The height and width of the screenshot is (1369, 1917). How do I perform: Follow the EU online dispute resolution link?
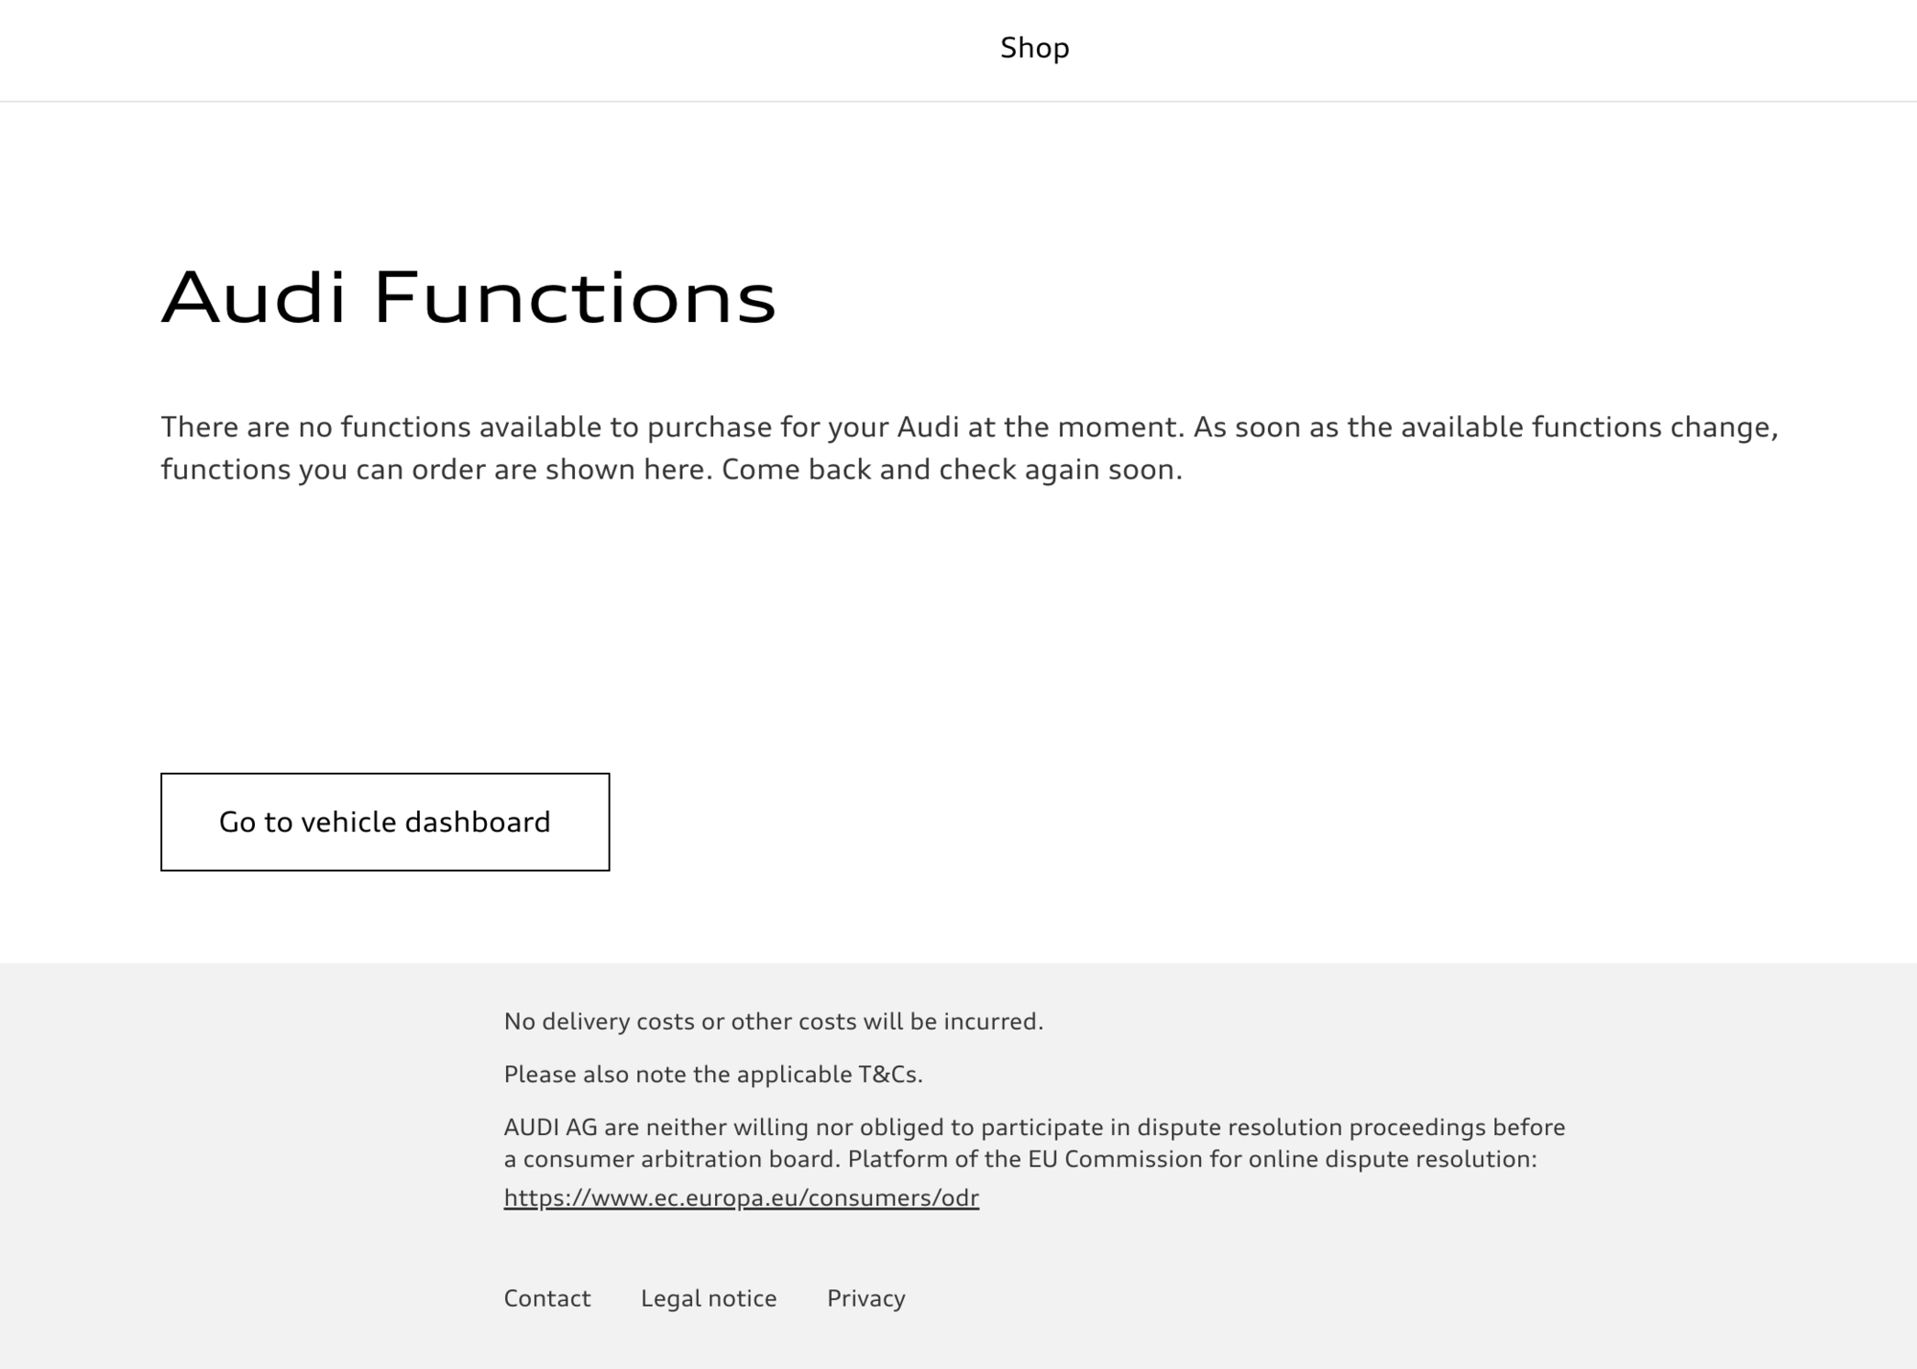point(740,1196)
